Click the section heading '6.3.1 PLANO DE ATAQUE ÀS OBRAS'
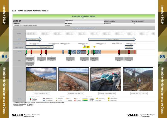The height and width of the screenshot is (118, 167). tap(31, 11)
